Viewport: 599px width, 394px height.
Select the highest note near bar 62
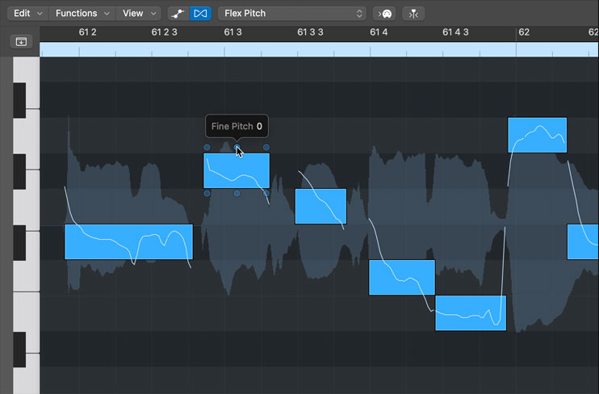pyautogui.click(x=537, y=135)
